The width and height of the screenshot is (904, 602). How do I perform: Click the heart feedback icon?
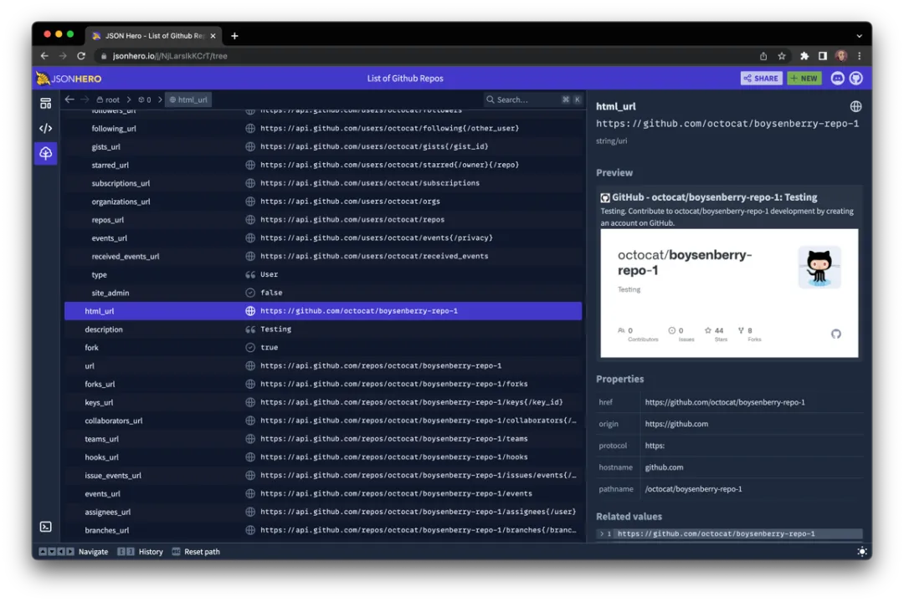tap(855, 78)
